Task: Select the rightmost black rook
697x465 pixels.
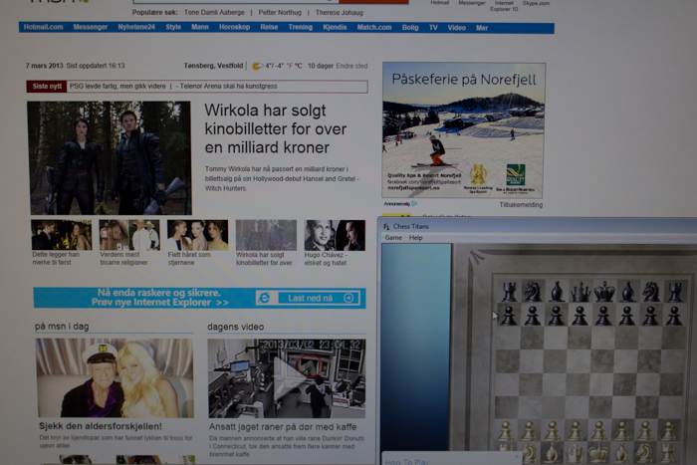Action: point(675,292)
